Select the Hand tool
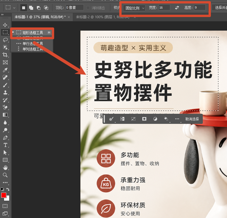The width and height of the screenshot is (227, 218). point(5,168)
